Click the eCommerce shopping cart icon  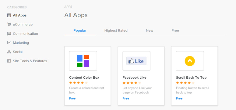coord(9,25)
